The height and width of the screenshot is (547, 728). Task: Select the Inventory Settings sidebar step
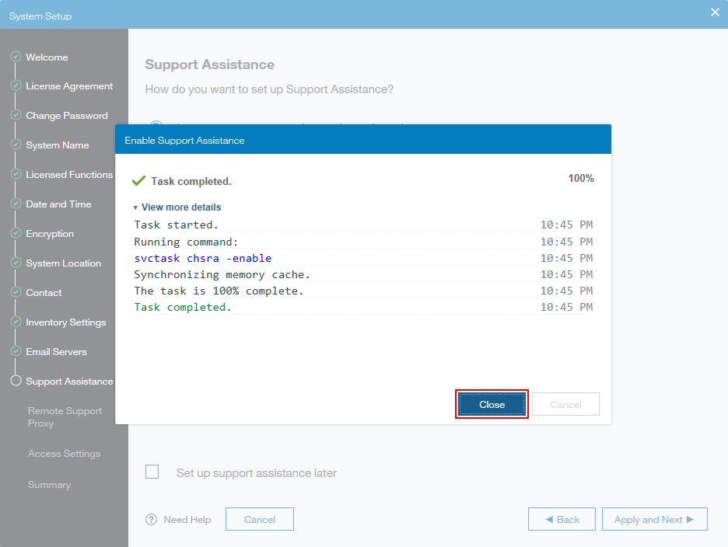point(66,322)
